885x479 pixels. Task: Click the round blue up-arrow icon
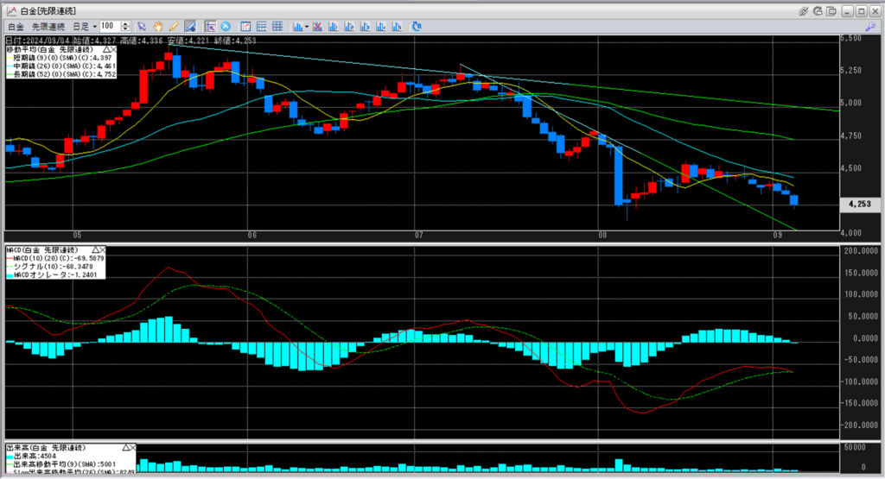(x=226, y=27)
